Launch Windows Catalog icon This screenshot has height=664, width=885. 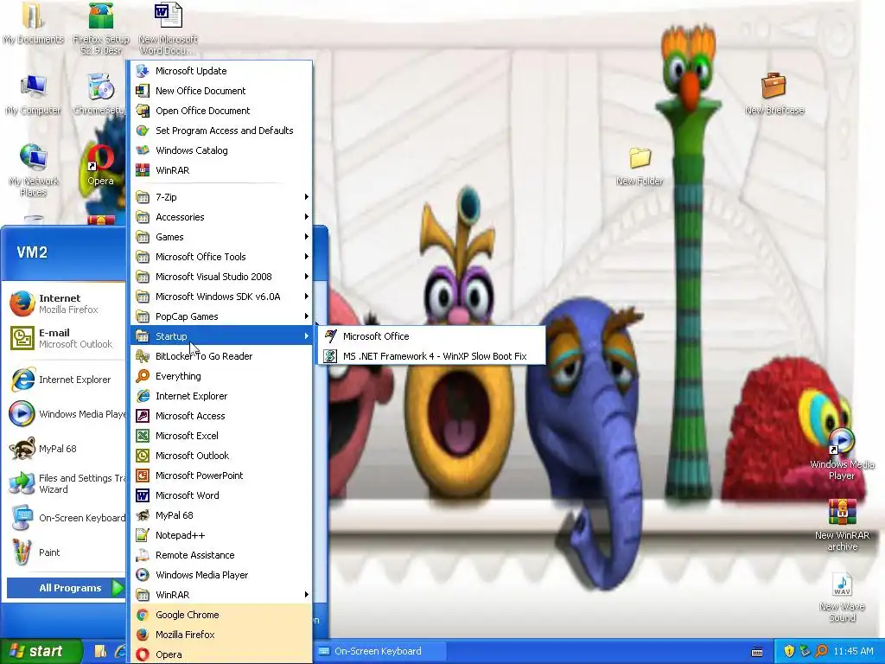pyautogui.click(x=143, y=150)
